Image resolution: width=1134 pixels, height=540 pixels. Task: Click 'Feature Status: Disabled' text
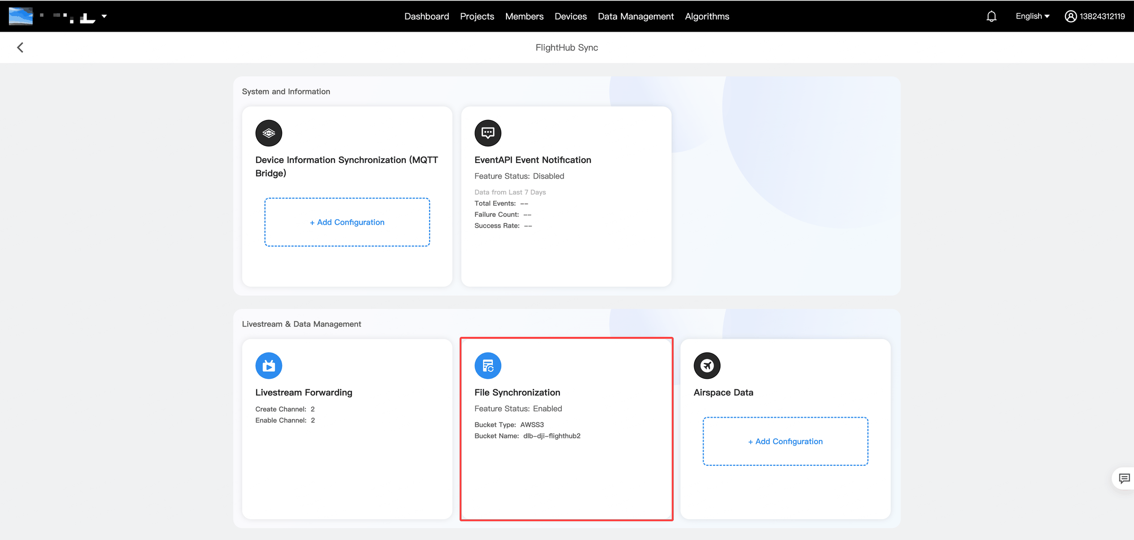519,176
